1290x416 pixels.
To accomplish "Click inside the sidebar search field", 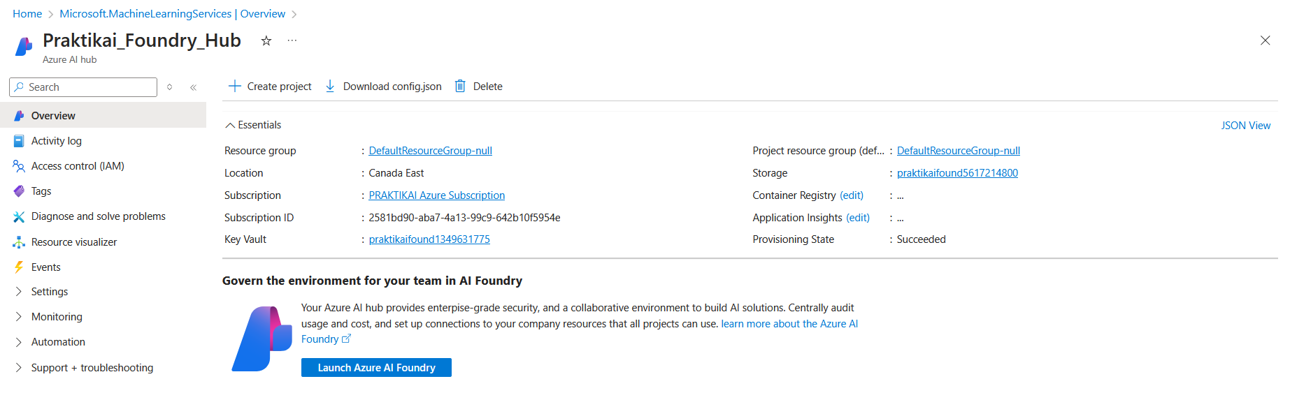I will coord(83,87).
